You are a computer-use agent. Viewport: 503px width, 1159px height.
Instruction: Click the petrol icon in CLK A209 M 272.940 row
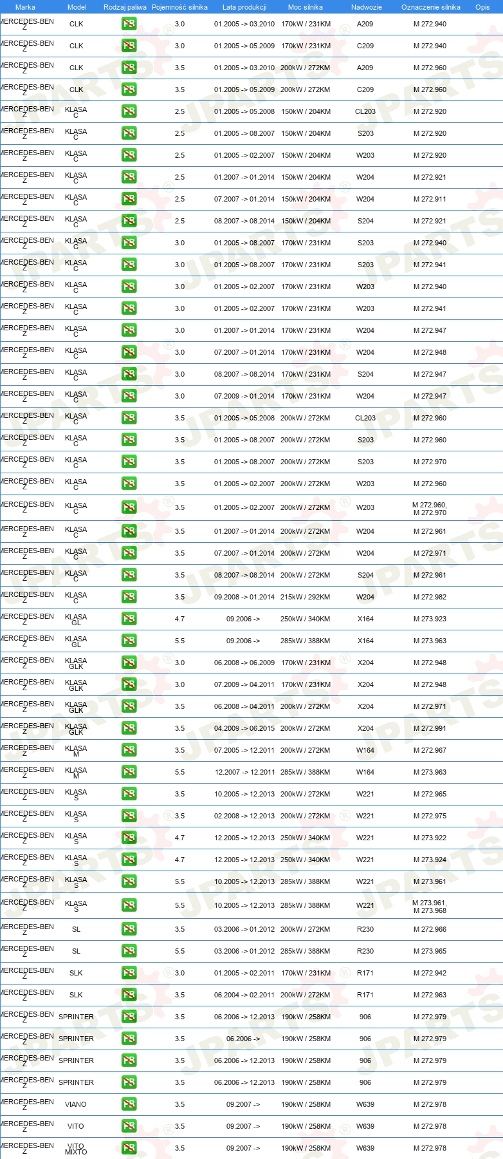point(129,24)
